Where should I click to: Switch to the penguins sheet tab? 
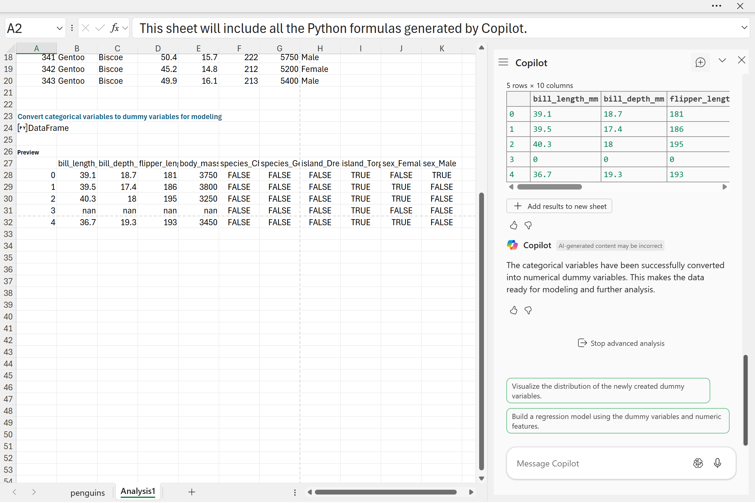87,492
